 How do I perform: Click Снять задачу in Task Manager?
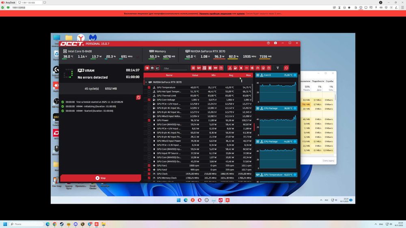tap(328, 161)
